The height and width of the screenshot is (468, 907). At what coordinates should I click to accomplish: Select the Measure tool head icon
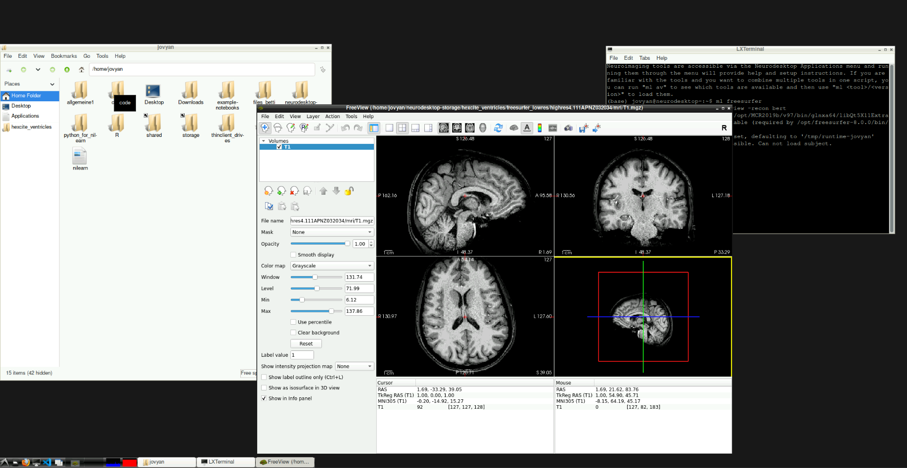pyautogui.click(x=278, y=128)
